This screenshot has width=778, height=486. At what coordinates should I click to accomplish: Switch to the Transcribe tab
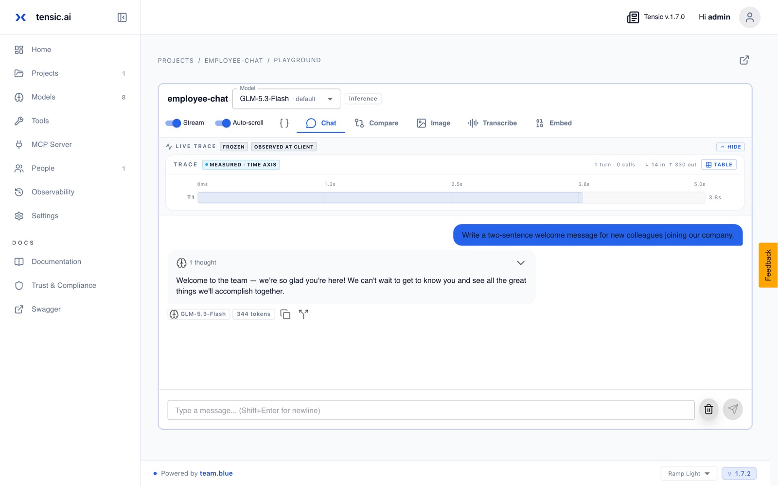point(492,123)
